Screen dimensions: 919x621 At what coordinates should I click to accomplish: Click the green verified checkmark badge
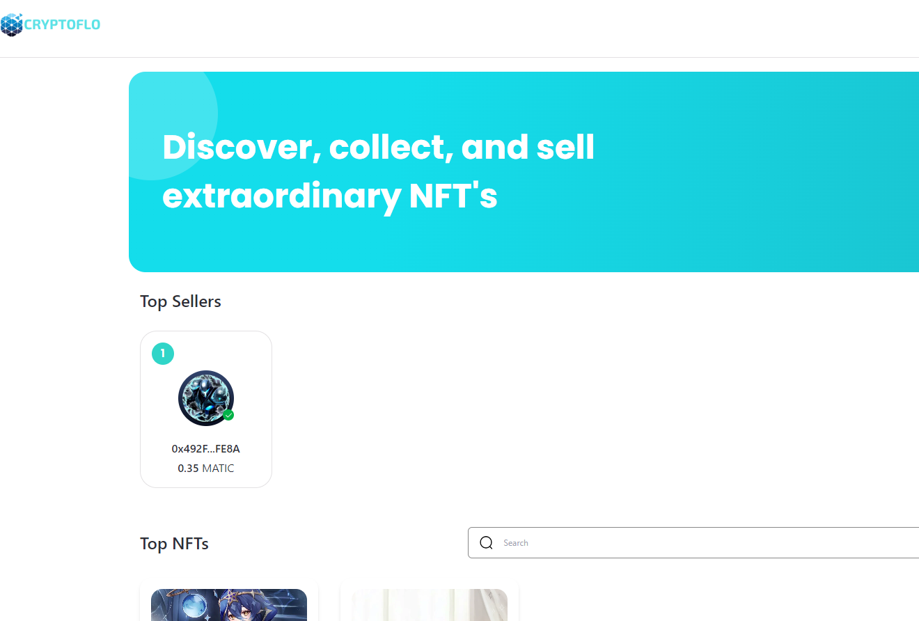(228, 415)
